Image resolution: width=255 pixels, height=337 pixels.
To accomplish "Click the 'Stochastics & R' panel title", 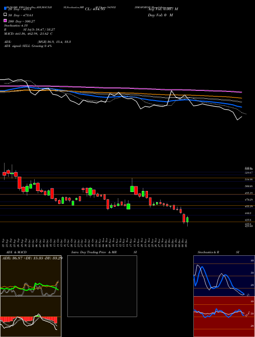I will [208, 252].
